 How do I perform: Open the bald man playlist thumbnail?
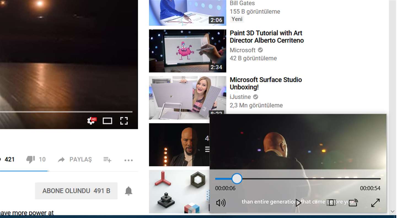coord(179,145)
